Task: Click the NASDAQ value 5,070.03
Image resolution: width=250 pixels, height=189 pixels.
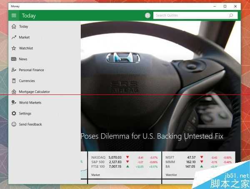Action: tap(115, 157)
